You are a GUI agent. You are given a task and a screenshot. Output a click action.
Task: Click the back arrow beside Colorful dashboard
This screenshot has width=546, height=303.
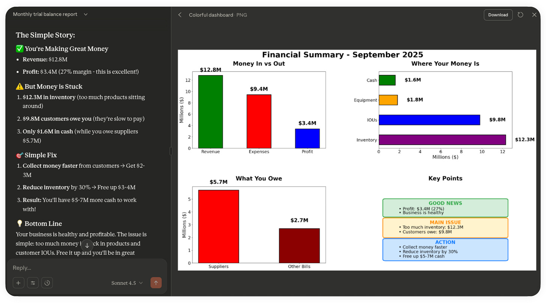pyautogui.click(x=180, y=15)
